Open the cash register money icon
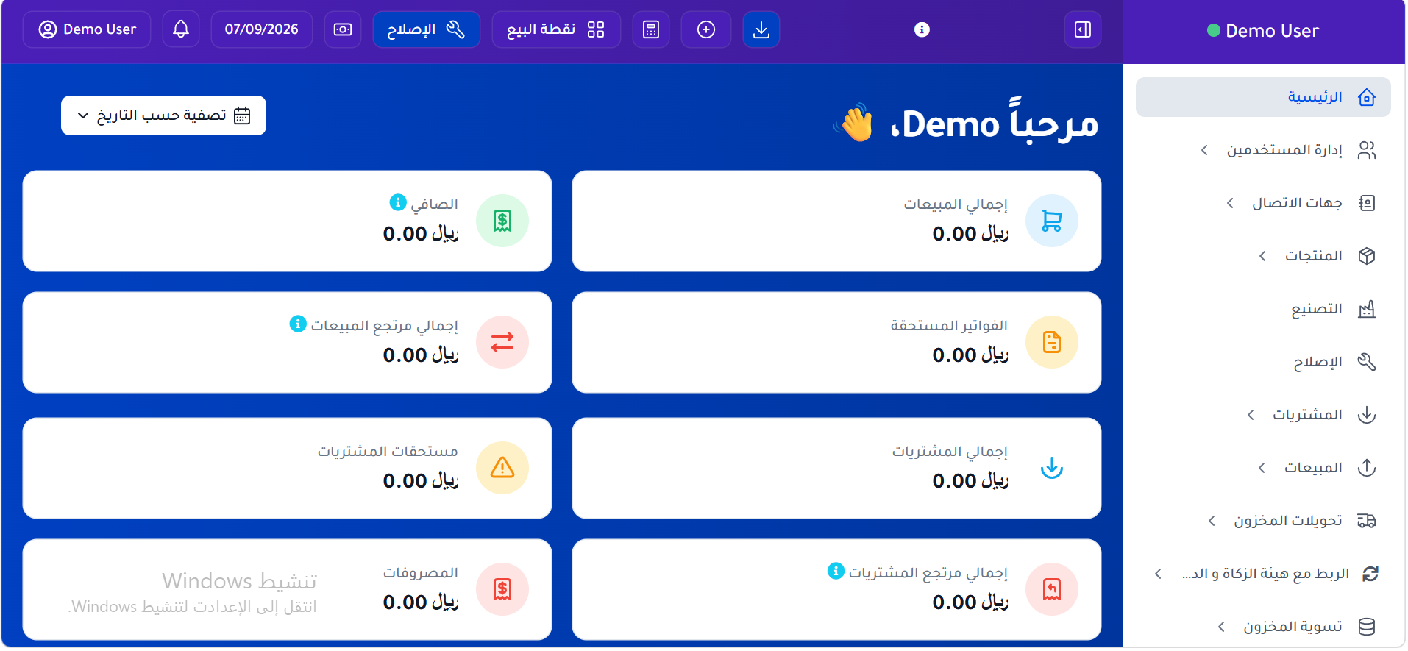This screenshot has height=651, width=1408. click(x=343, y=29)
